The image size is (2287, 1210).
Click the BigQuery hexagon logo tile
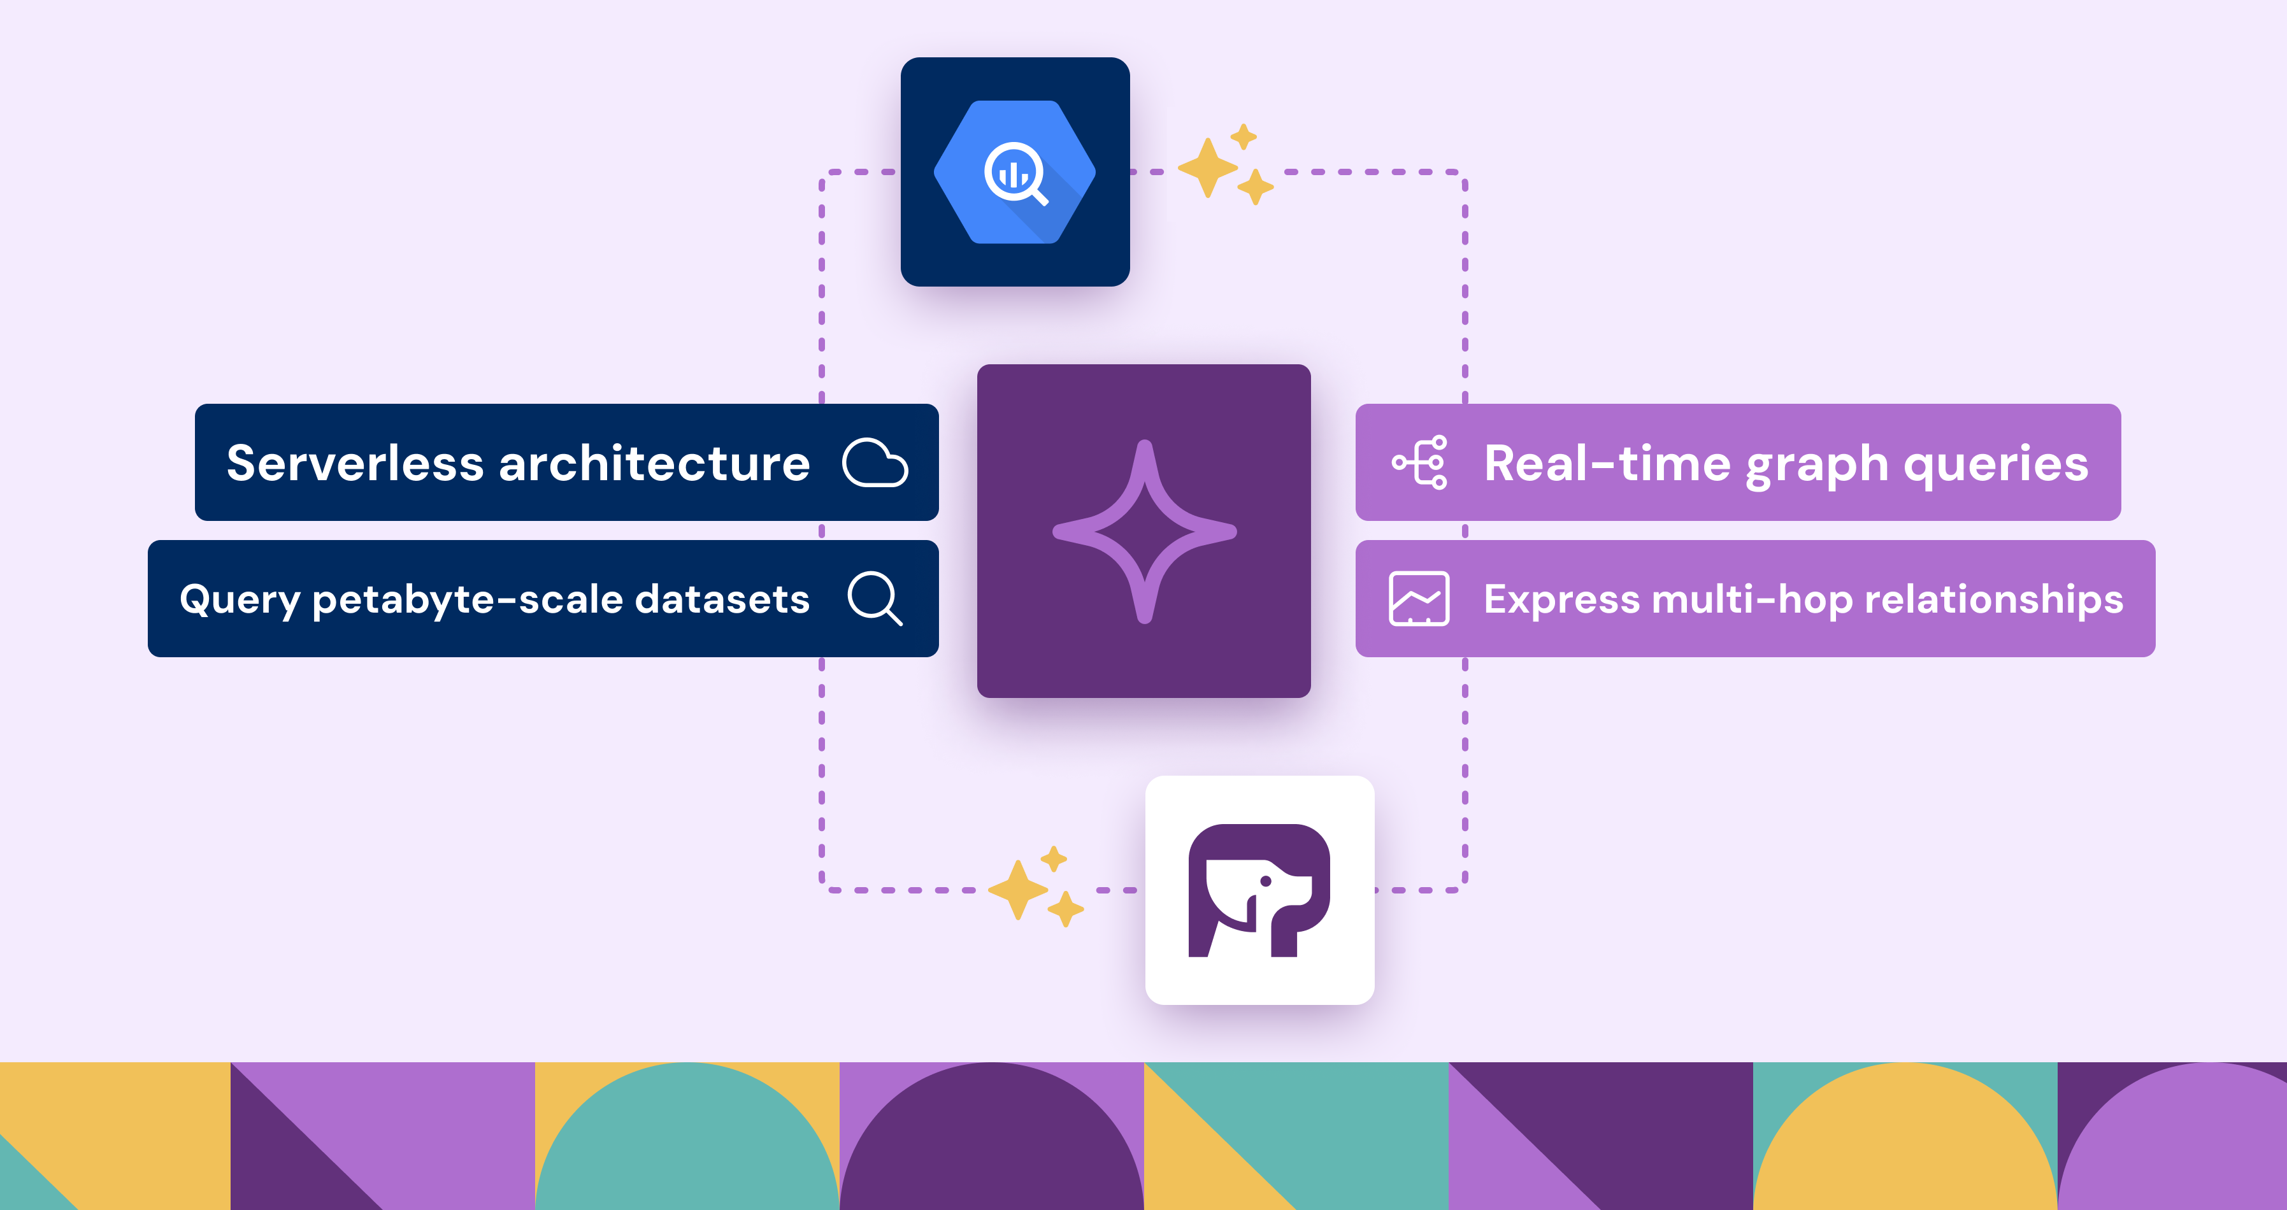[1015, 171]
